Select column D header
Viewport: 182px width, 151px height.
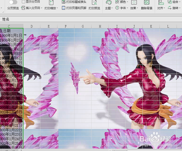[x=32, y=26]
